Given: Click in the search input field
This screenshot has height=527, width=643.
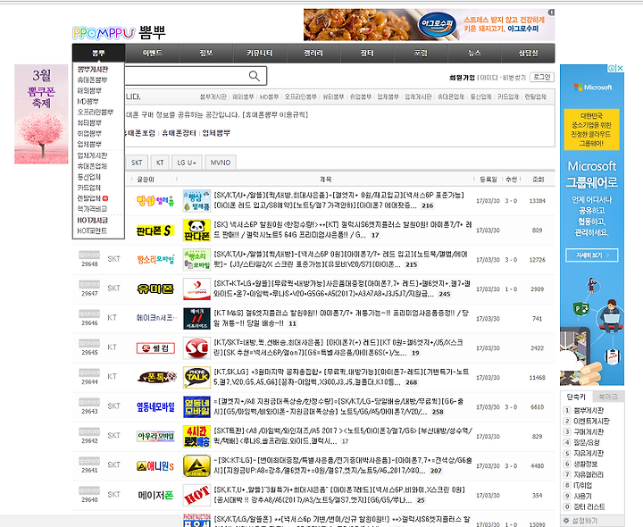Looking at the screenshot, I should pos(187,76).
